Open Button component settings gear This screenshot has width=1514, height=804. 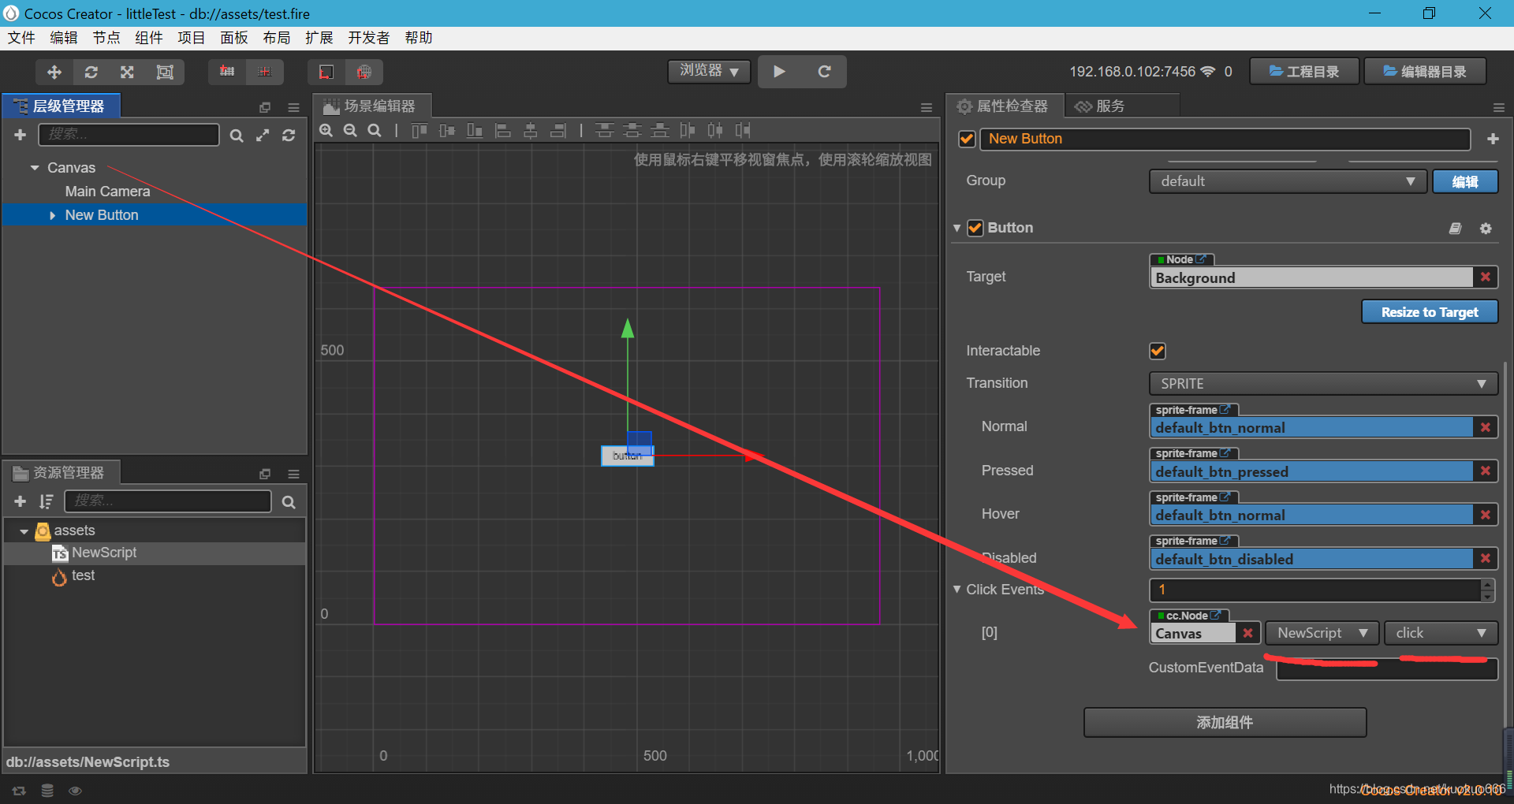point(1486,229)
